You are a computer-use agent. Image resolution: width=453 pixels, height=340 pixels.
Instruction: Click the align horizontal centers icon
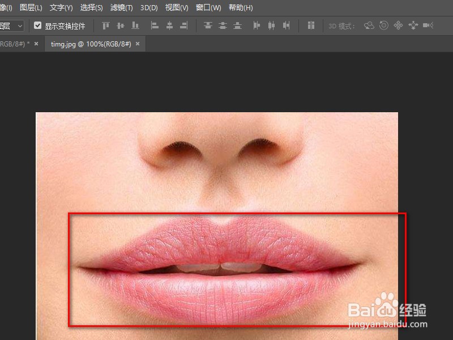tap(169, 25)
